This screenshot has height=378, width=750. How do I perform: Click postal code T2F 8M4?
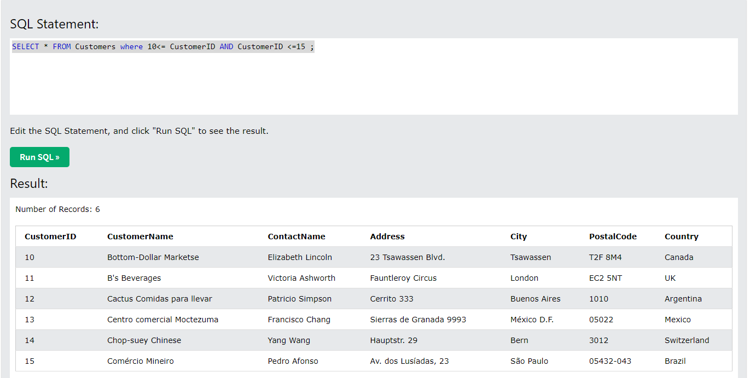(x=605, y=257)
